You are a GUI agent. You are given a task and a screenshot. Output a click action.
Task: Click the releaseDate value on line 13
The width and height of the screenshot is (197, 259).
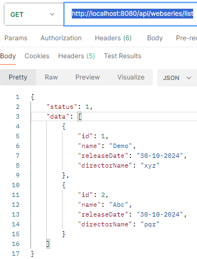[x=159, y=214]
